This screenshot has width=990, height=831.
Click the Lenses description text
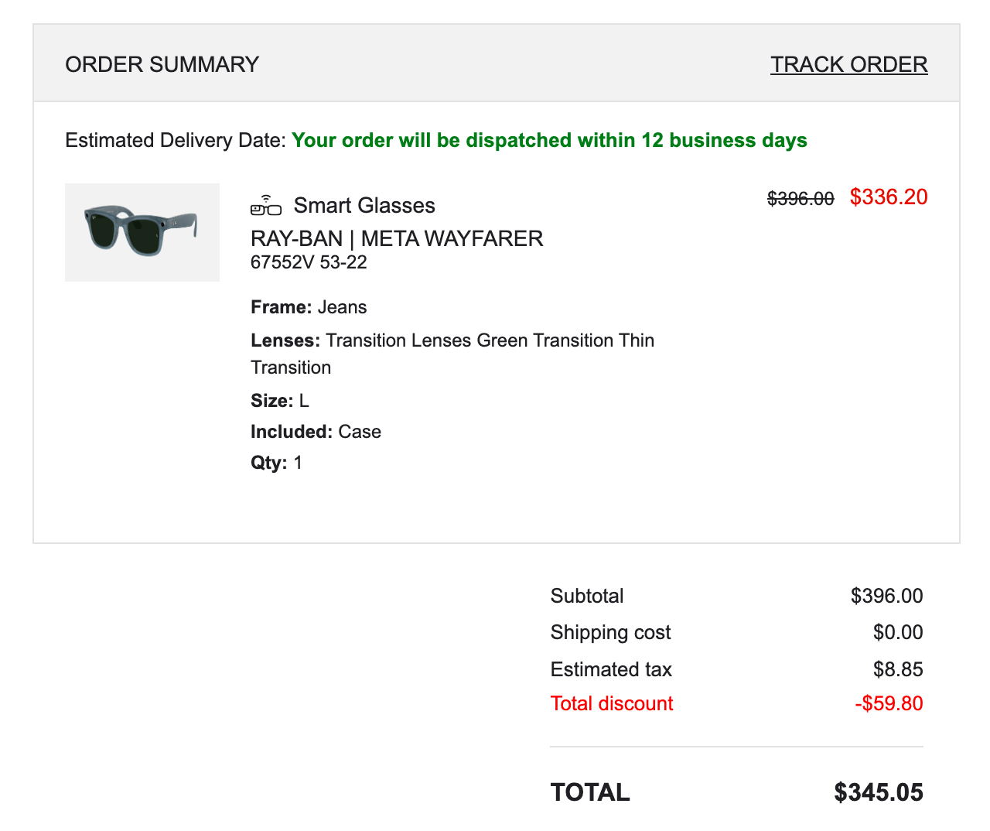point(452,341)
